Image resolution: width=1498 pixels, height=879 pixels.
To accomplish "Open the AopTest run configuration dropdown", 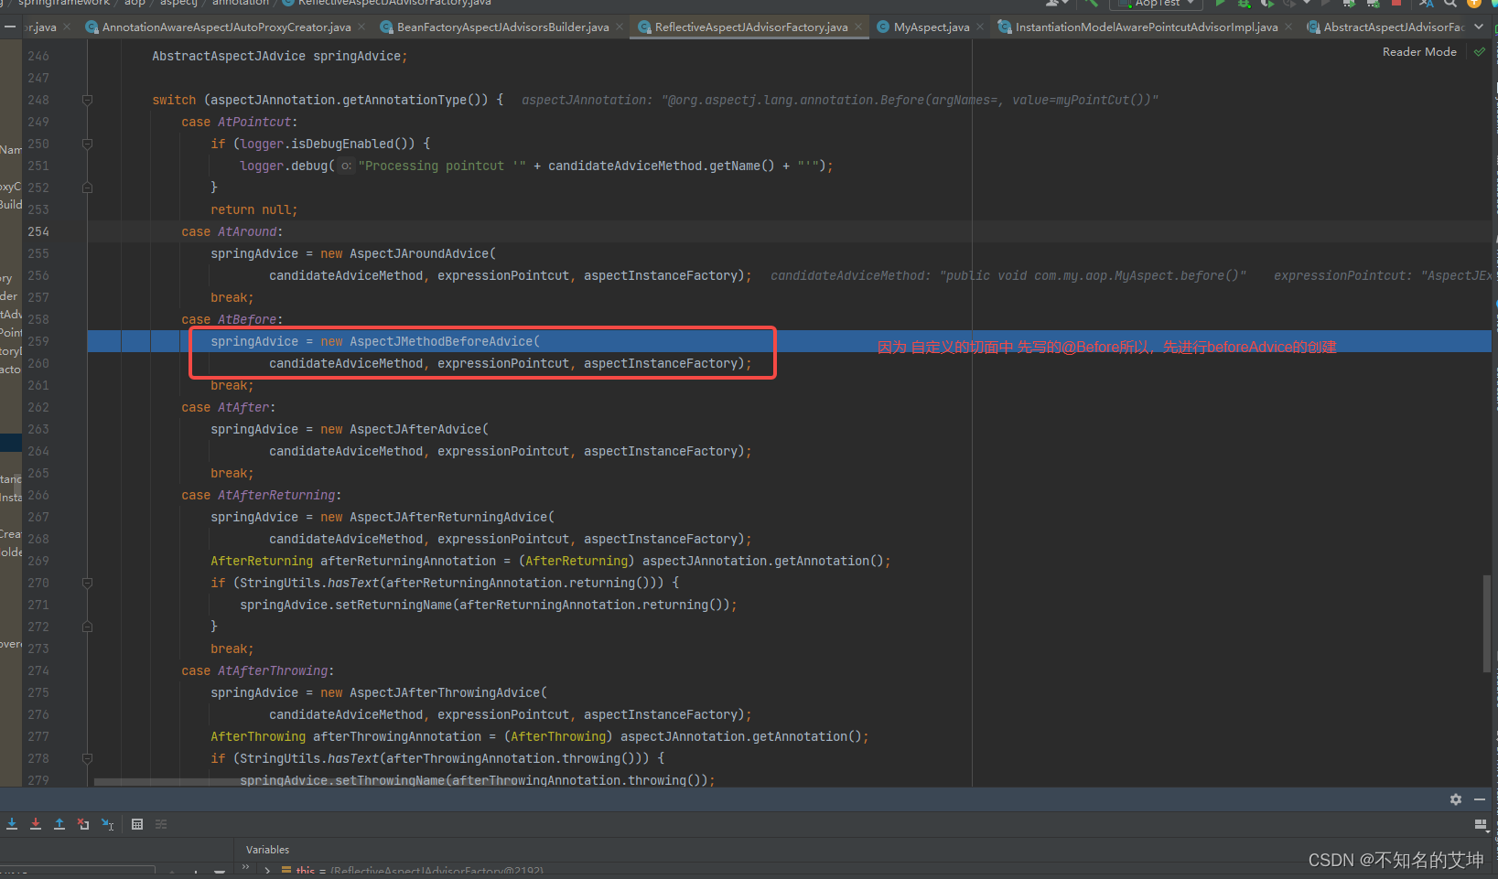I will pyautogui.click(x=1157, y=3).
